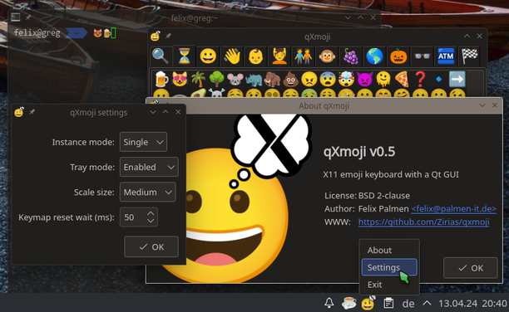Open the grapes food emoji tab

pos(351,56)
